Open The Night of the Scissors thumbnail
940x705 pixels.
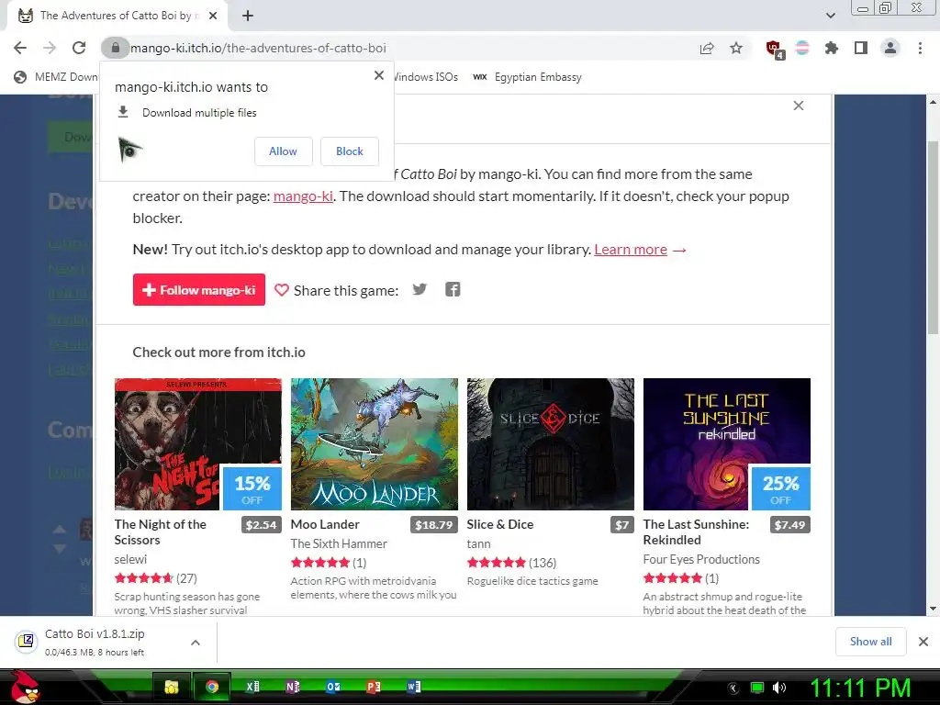pyautogui.click(x=198, y=444)
